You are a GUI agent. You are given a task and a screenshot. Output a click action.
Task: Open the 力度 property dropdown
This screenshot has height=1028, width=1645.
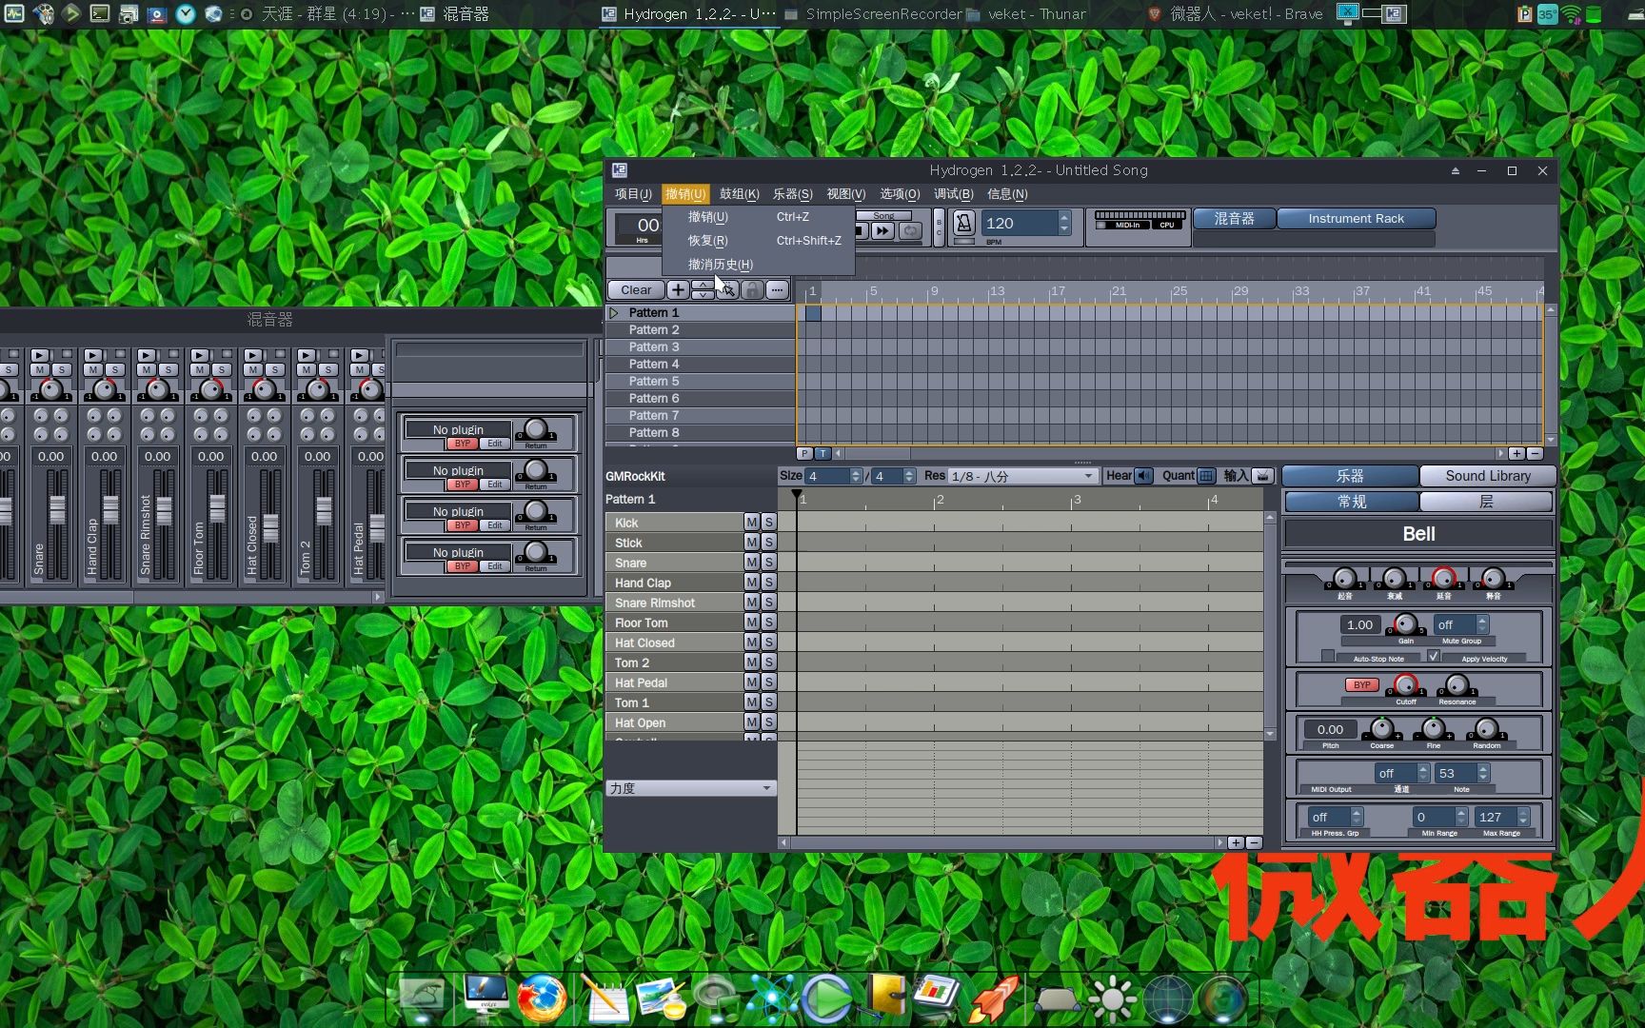pos(690,788)
